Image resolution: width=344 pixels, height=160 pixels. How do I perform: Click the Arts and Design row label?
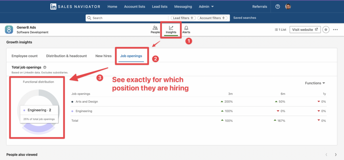pos(87,102)
